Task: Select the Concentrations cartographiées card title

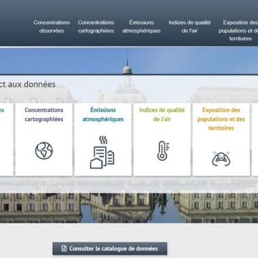Action: (x=44, y=115)
